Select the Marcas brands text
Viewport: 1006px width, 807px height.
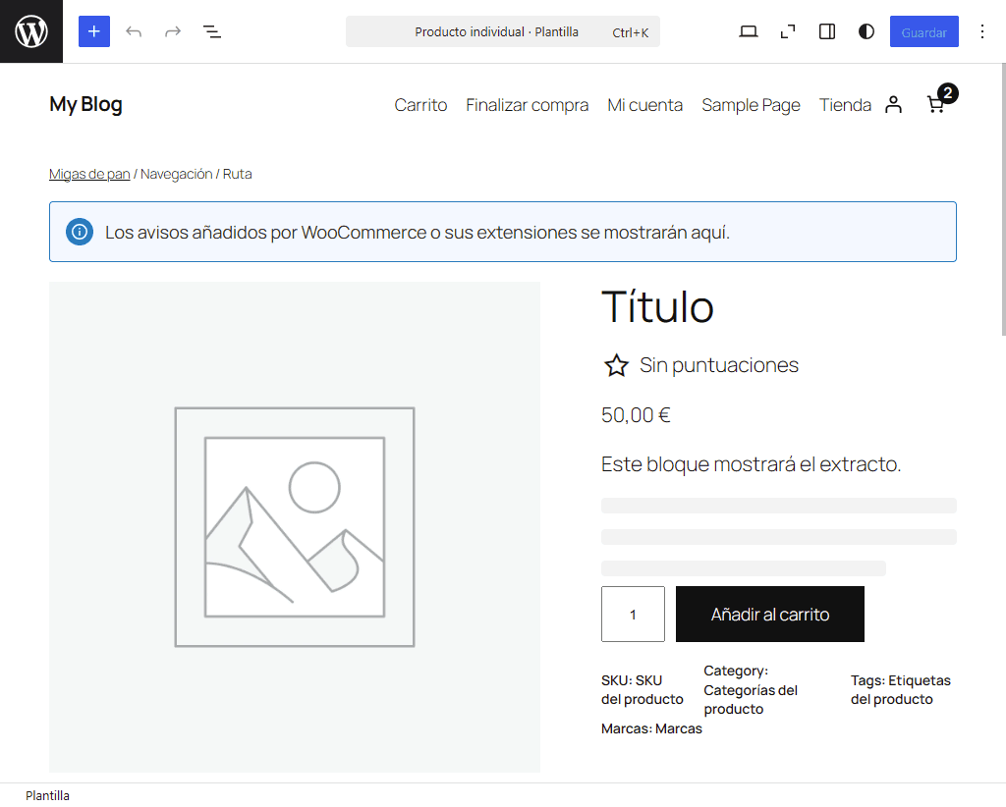(x=652, y=728)
